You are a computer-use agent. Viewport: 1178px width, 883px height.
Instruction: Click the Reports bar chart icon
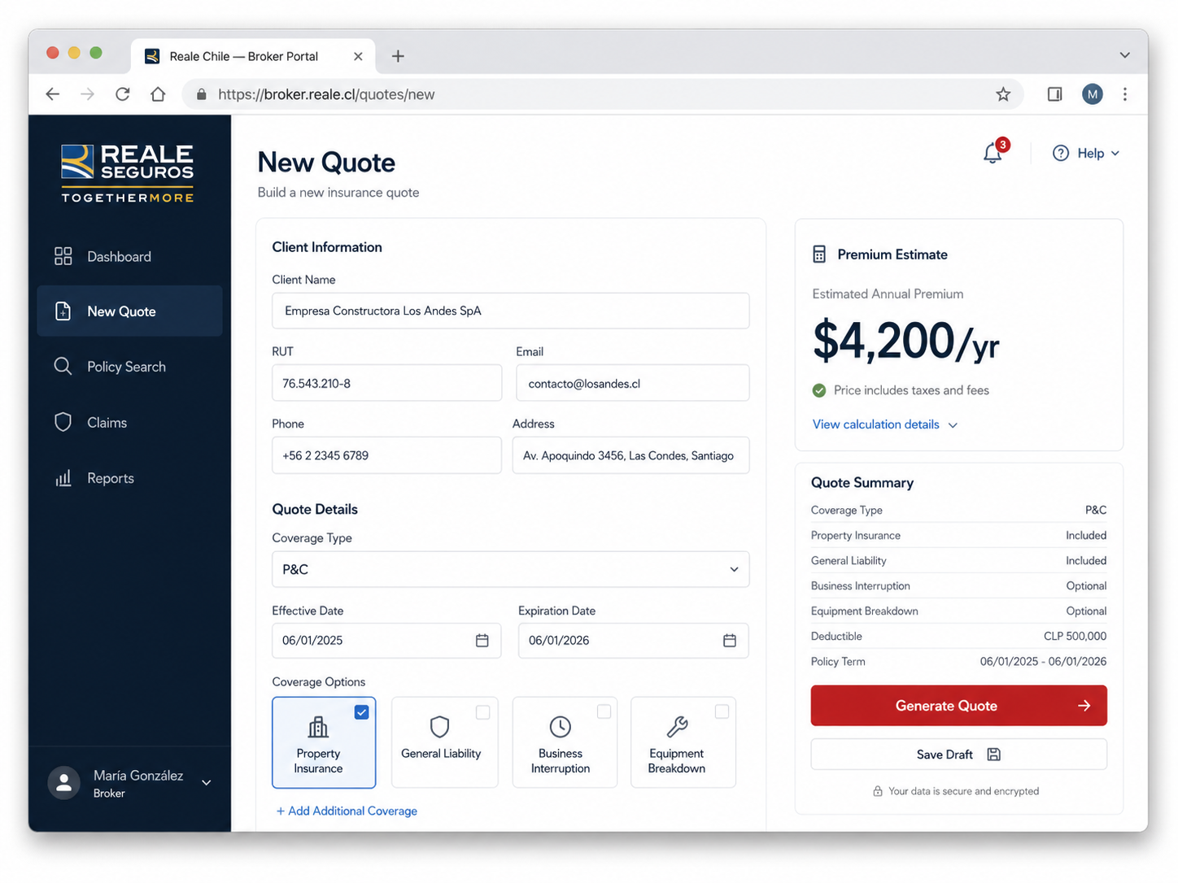pos(63,478)
